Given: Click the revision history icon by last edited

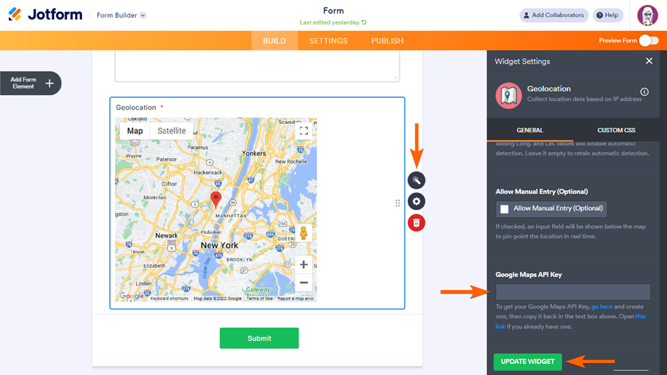Looking at the screenshot, I should [364, 23].
